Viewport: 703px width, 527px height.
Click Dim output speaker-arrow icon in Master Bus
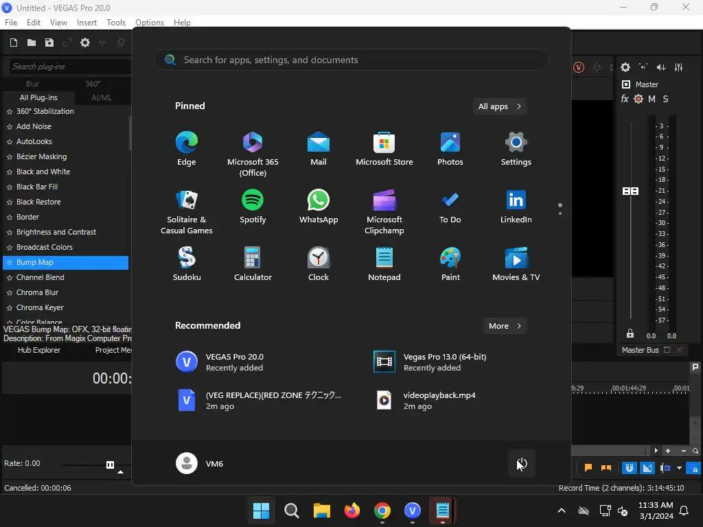click(x=661, y=67)
